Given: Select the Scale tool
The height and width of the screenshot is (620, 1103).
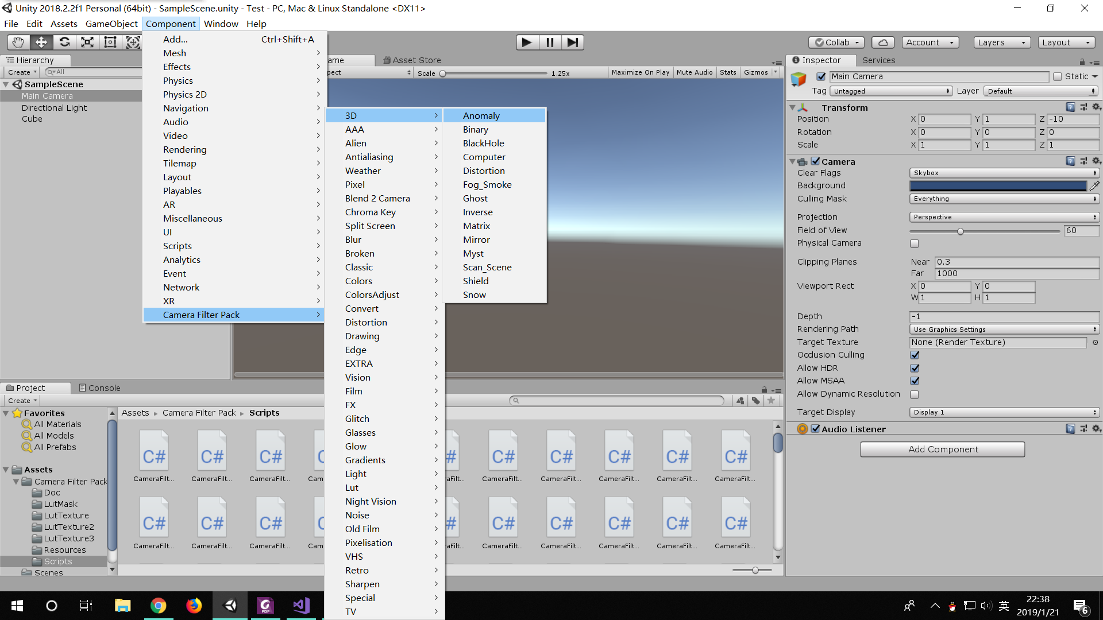Looking at the screenshot, I should pos(87,42).
